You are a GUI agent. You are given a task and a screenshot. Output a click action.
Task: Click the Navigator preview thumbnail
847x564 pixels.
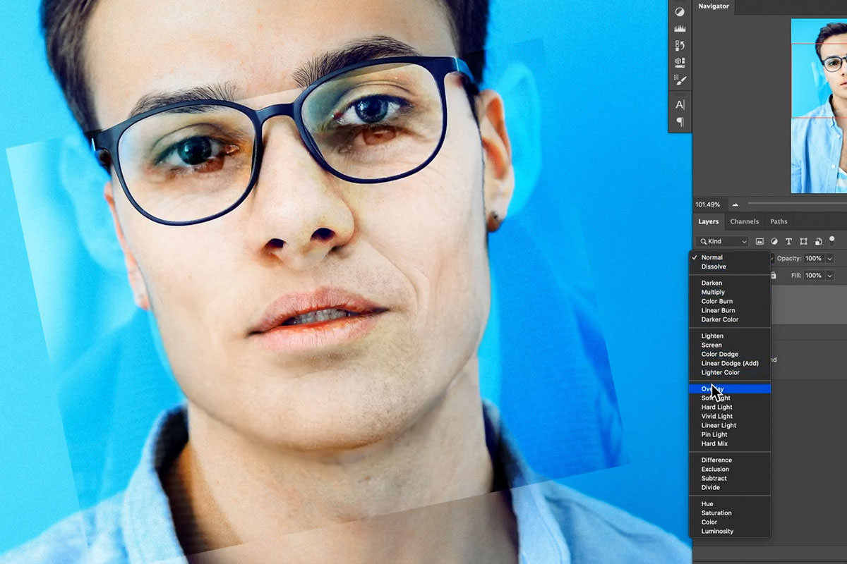(819, 106)
